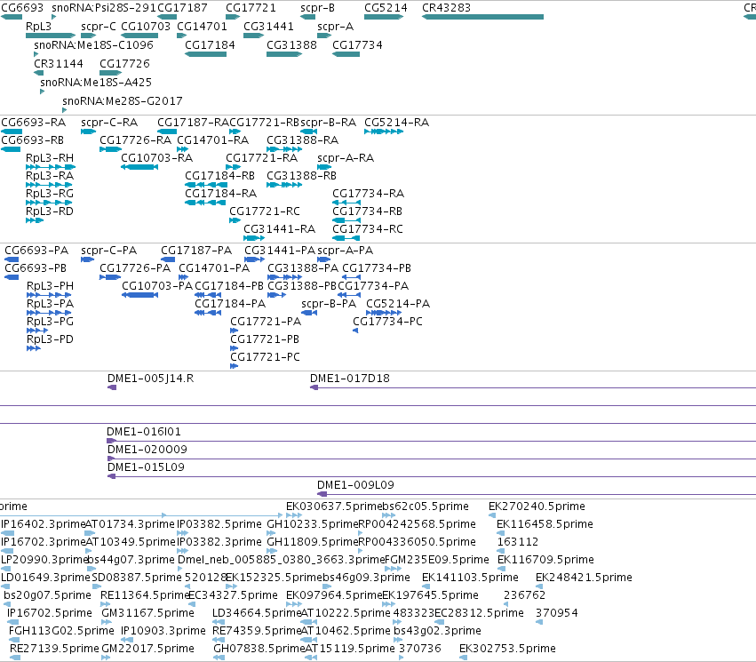Choose EST EK141103.5prime
The width and height of the screenshot is (756, 662).
coord(426,586)
